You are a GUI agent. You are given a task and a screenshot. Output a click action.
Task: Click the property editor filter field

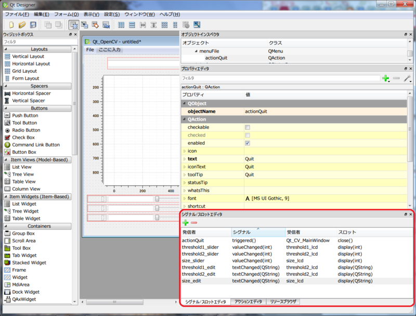(x=280, y=78)
